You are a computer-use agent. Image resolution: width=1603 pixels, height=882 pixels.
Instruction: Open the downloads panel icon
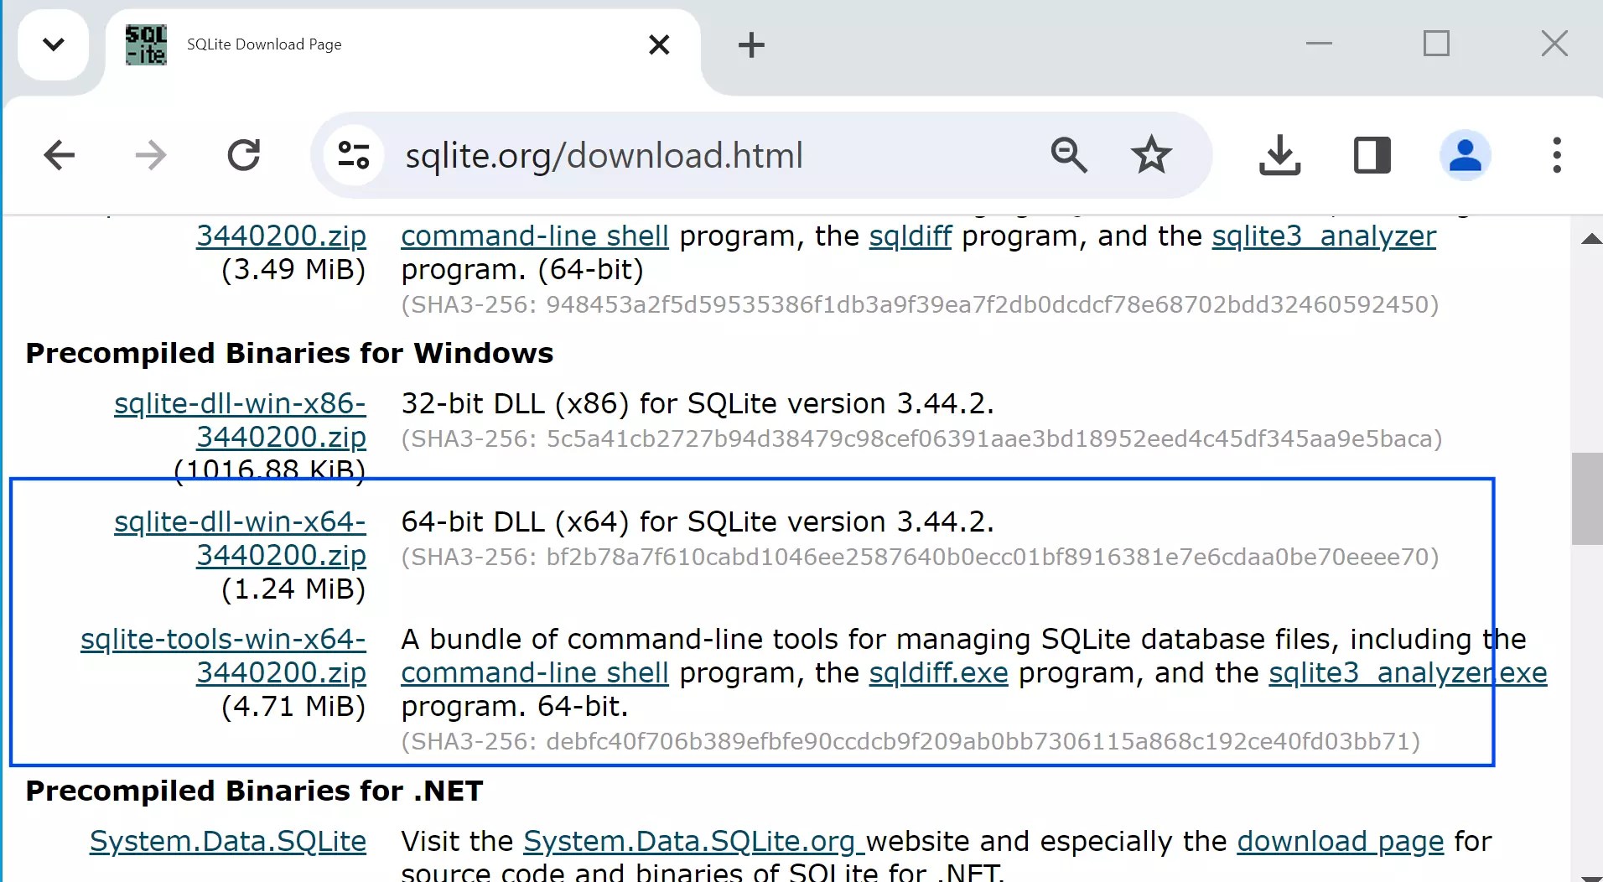(1280, 155)
